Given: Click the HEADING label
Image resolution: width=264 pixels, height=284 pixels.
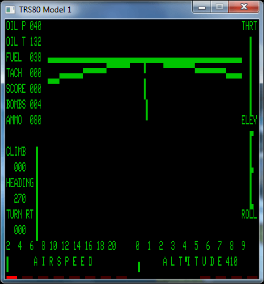Looking at the screenshot, I should pyautogui.click(x=20, y=183).
